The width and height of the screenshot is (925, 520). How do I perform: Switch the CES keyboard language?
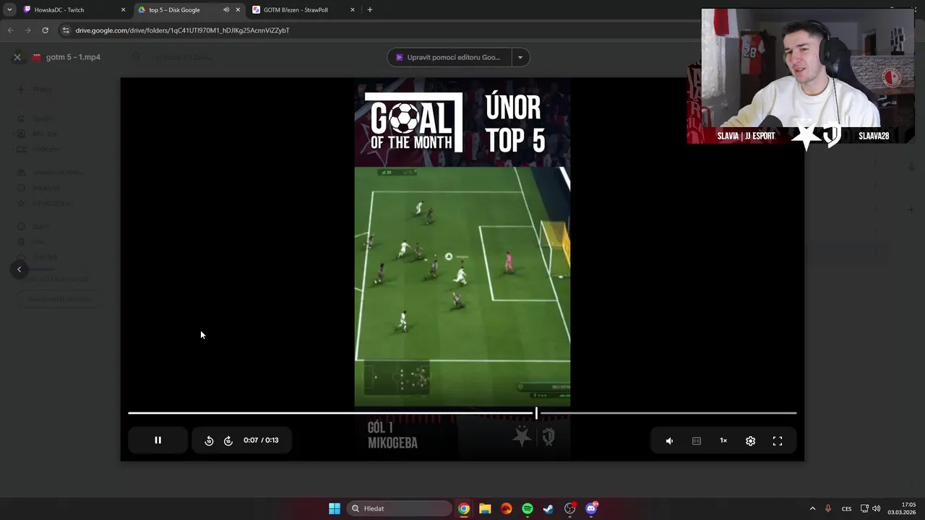846,508
